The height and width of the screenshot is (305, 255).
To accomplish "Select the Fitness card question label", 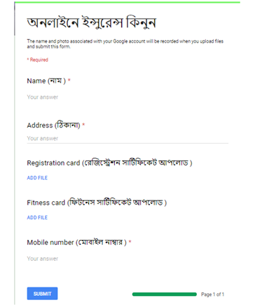I will point(97,203).
